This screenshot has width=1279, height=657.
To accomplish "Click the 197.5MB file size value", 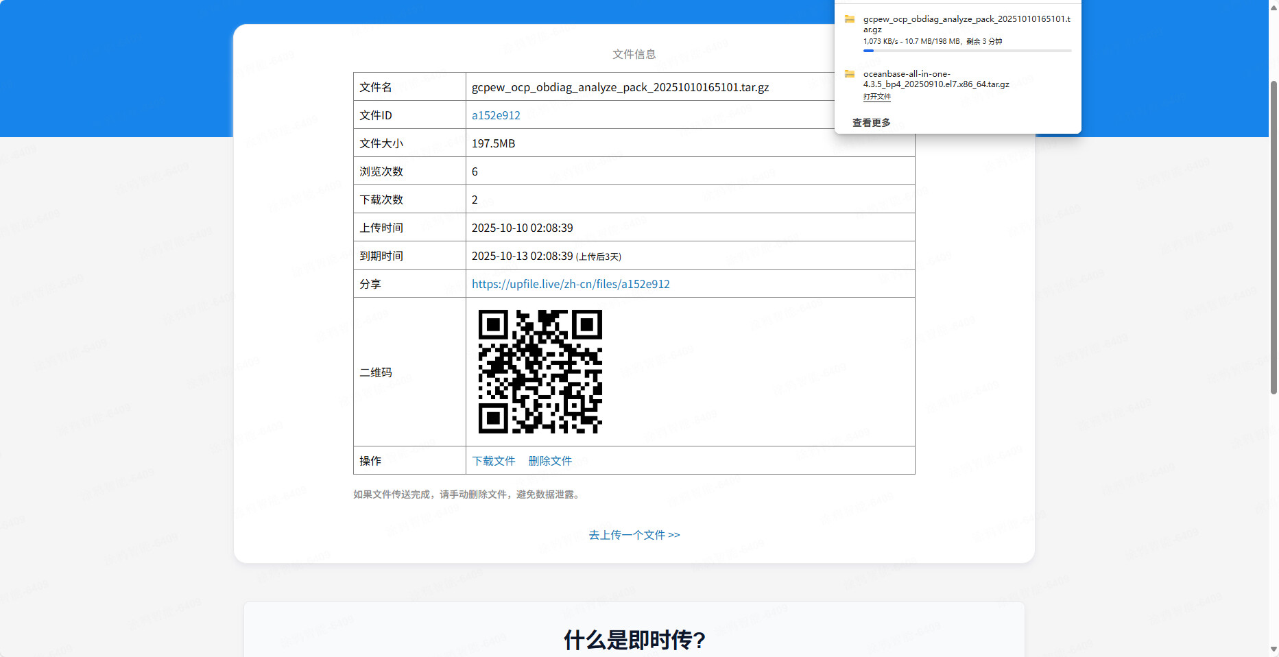I will pyautogui.click(x=493, y=143).
